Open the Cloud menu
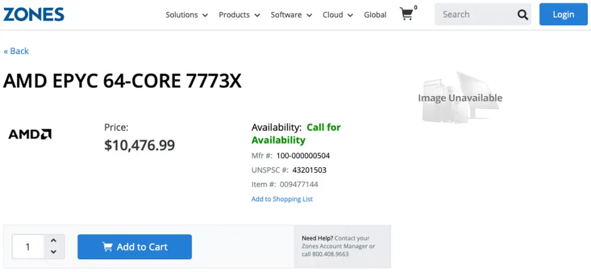This screenshot has width=591, height=272. (x=337, y=15)
